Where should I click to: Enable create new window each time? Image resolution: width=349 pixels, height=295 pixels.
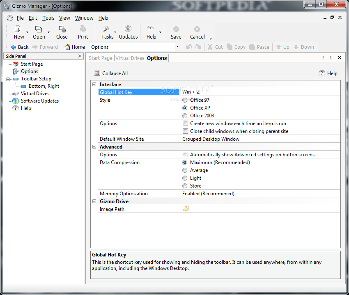pos(185,123)
